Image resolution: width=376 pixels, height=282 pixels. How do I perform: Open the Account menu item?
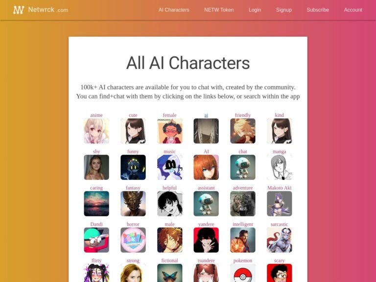point(353,10)
